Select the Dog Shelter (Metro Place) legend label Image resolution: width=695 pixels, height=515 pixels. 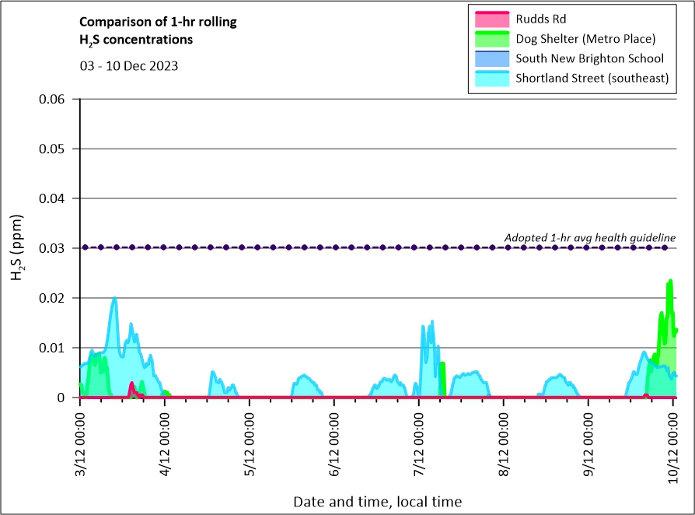[x=585, y=38]
